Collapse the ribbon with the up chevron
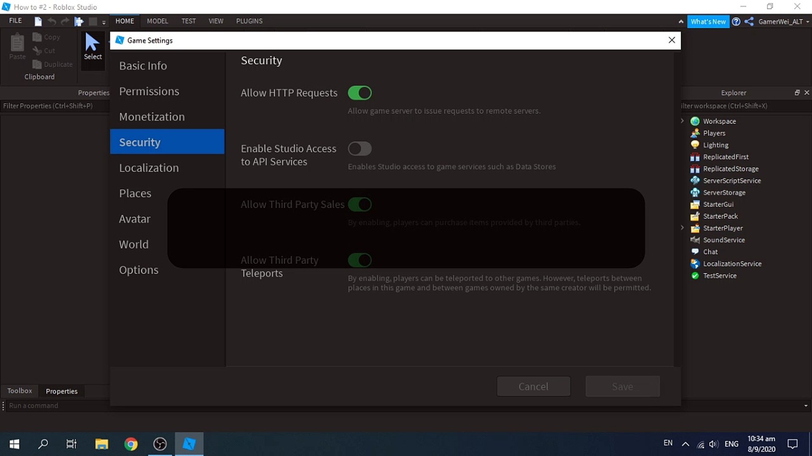This screenshot has width=812, height=456. click(681, 22)
